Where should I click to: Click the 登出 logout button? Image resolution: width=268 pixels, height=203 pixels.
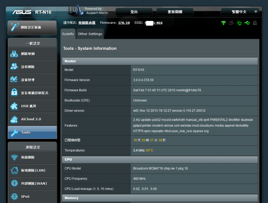pos(134,12)
